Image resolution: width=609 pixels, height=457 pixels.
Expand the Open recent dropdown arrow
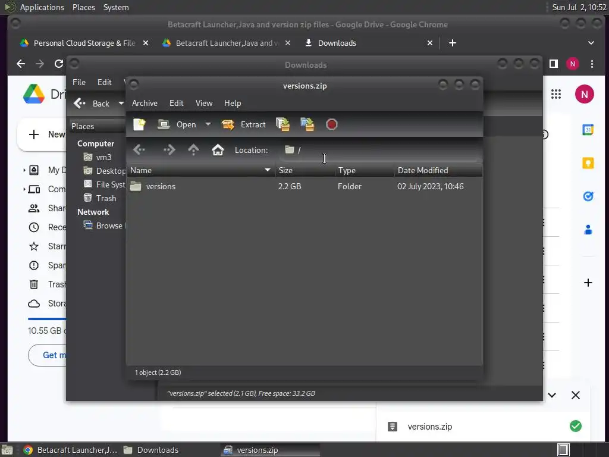click(x=208, y=124)
